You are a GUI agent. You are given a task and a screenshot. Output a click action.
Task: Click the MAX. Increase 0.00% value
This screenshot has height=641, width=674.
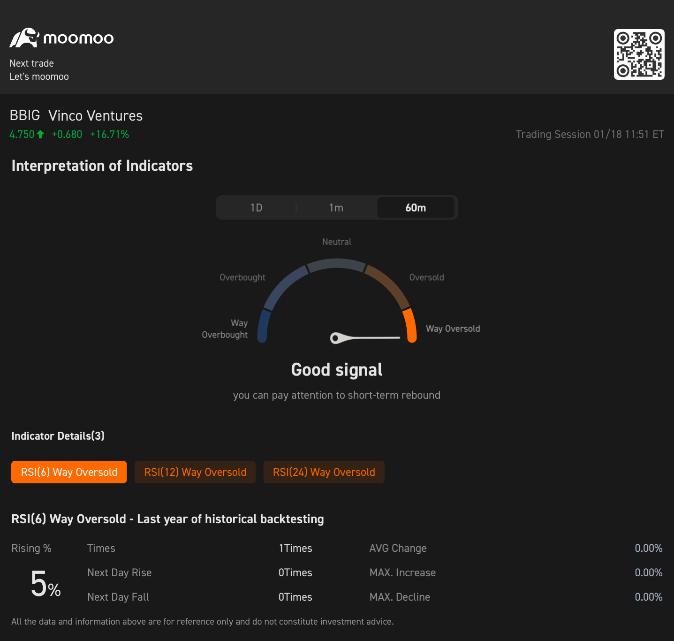coord(649,573)
